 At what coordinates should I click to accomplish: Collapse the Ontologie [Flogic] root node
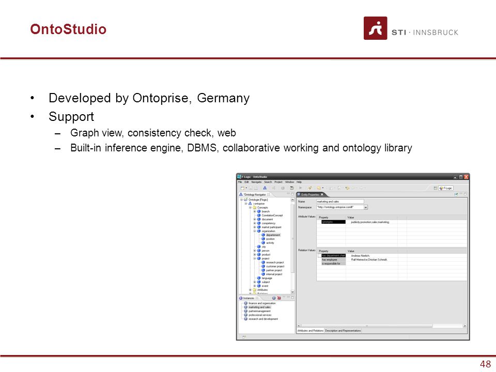241,199
